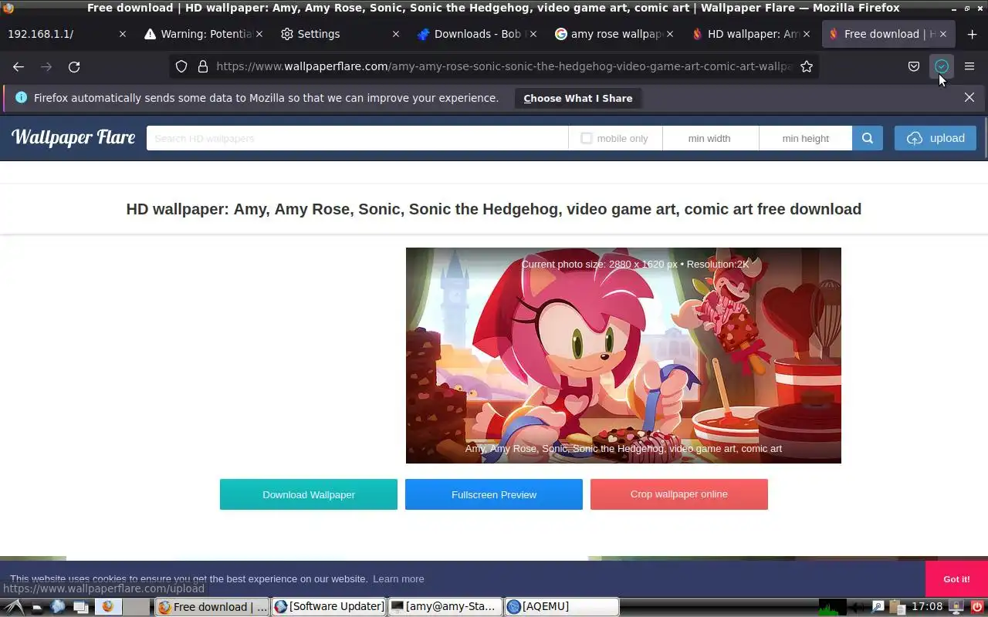988x617 pixels.
Task: Switch to the HD wallpaper: Amy tab
Action: 750,34
